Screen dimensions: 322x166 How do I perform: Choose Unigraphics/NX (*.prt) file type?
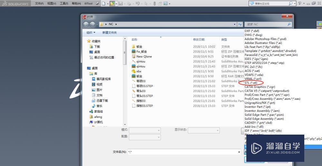(x=260, y=103)
